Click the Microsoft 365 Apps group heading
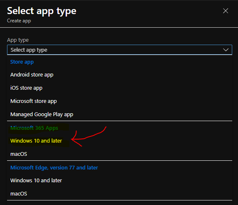The image size is (238, 205). click(x=34, y=128)
